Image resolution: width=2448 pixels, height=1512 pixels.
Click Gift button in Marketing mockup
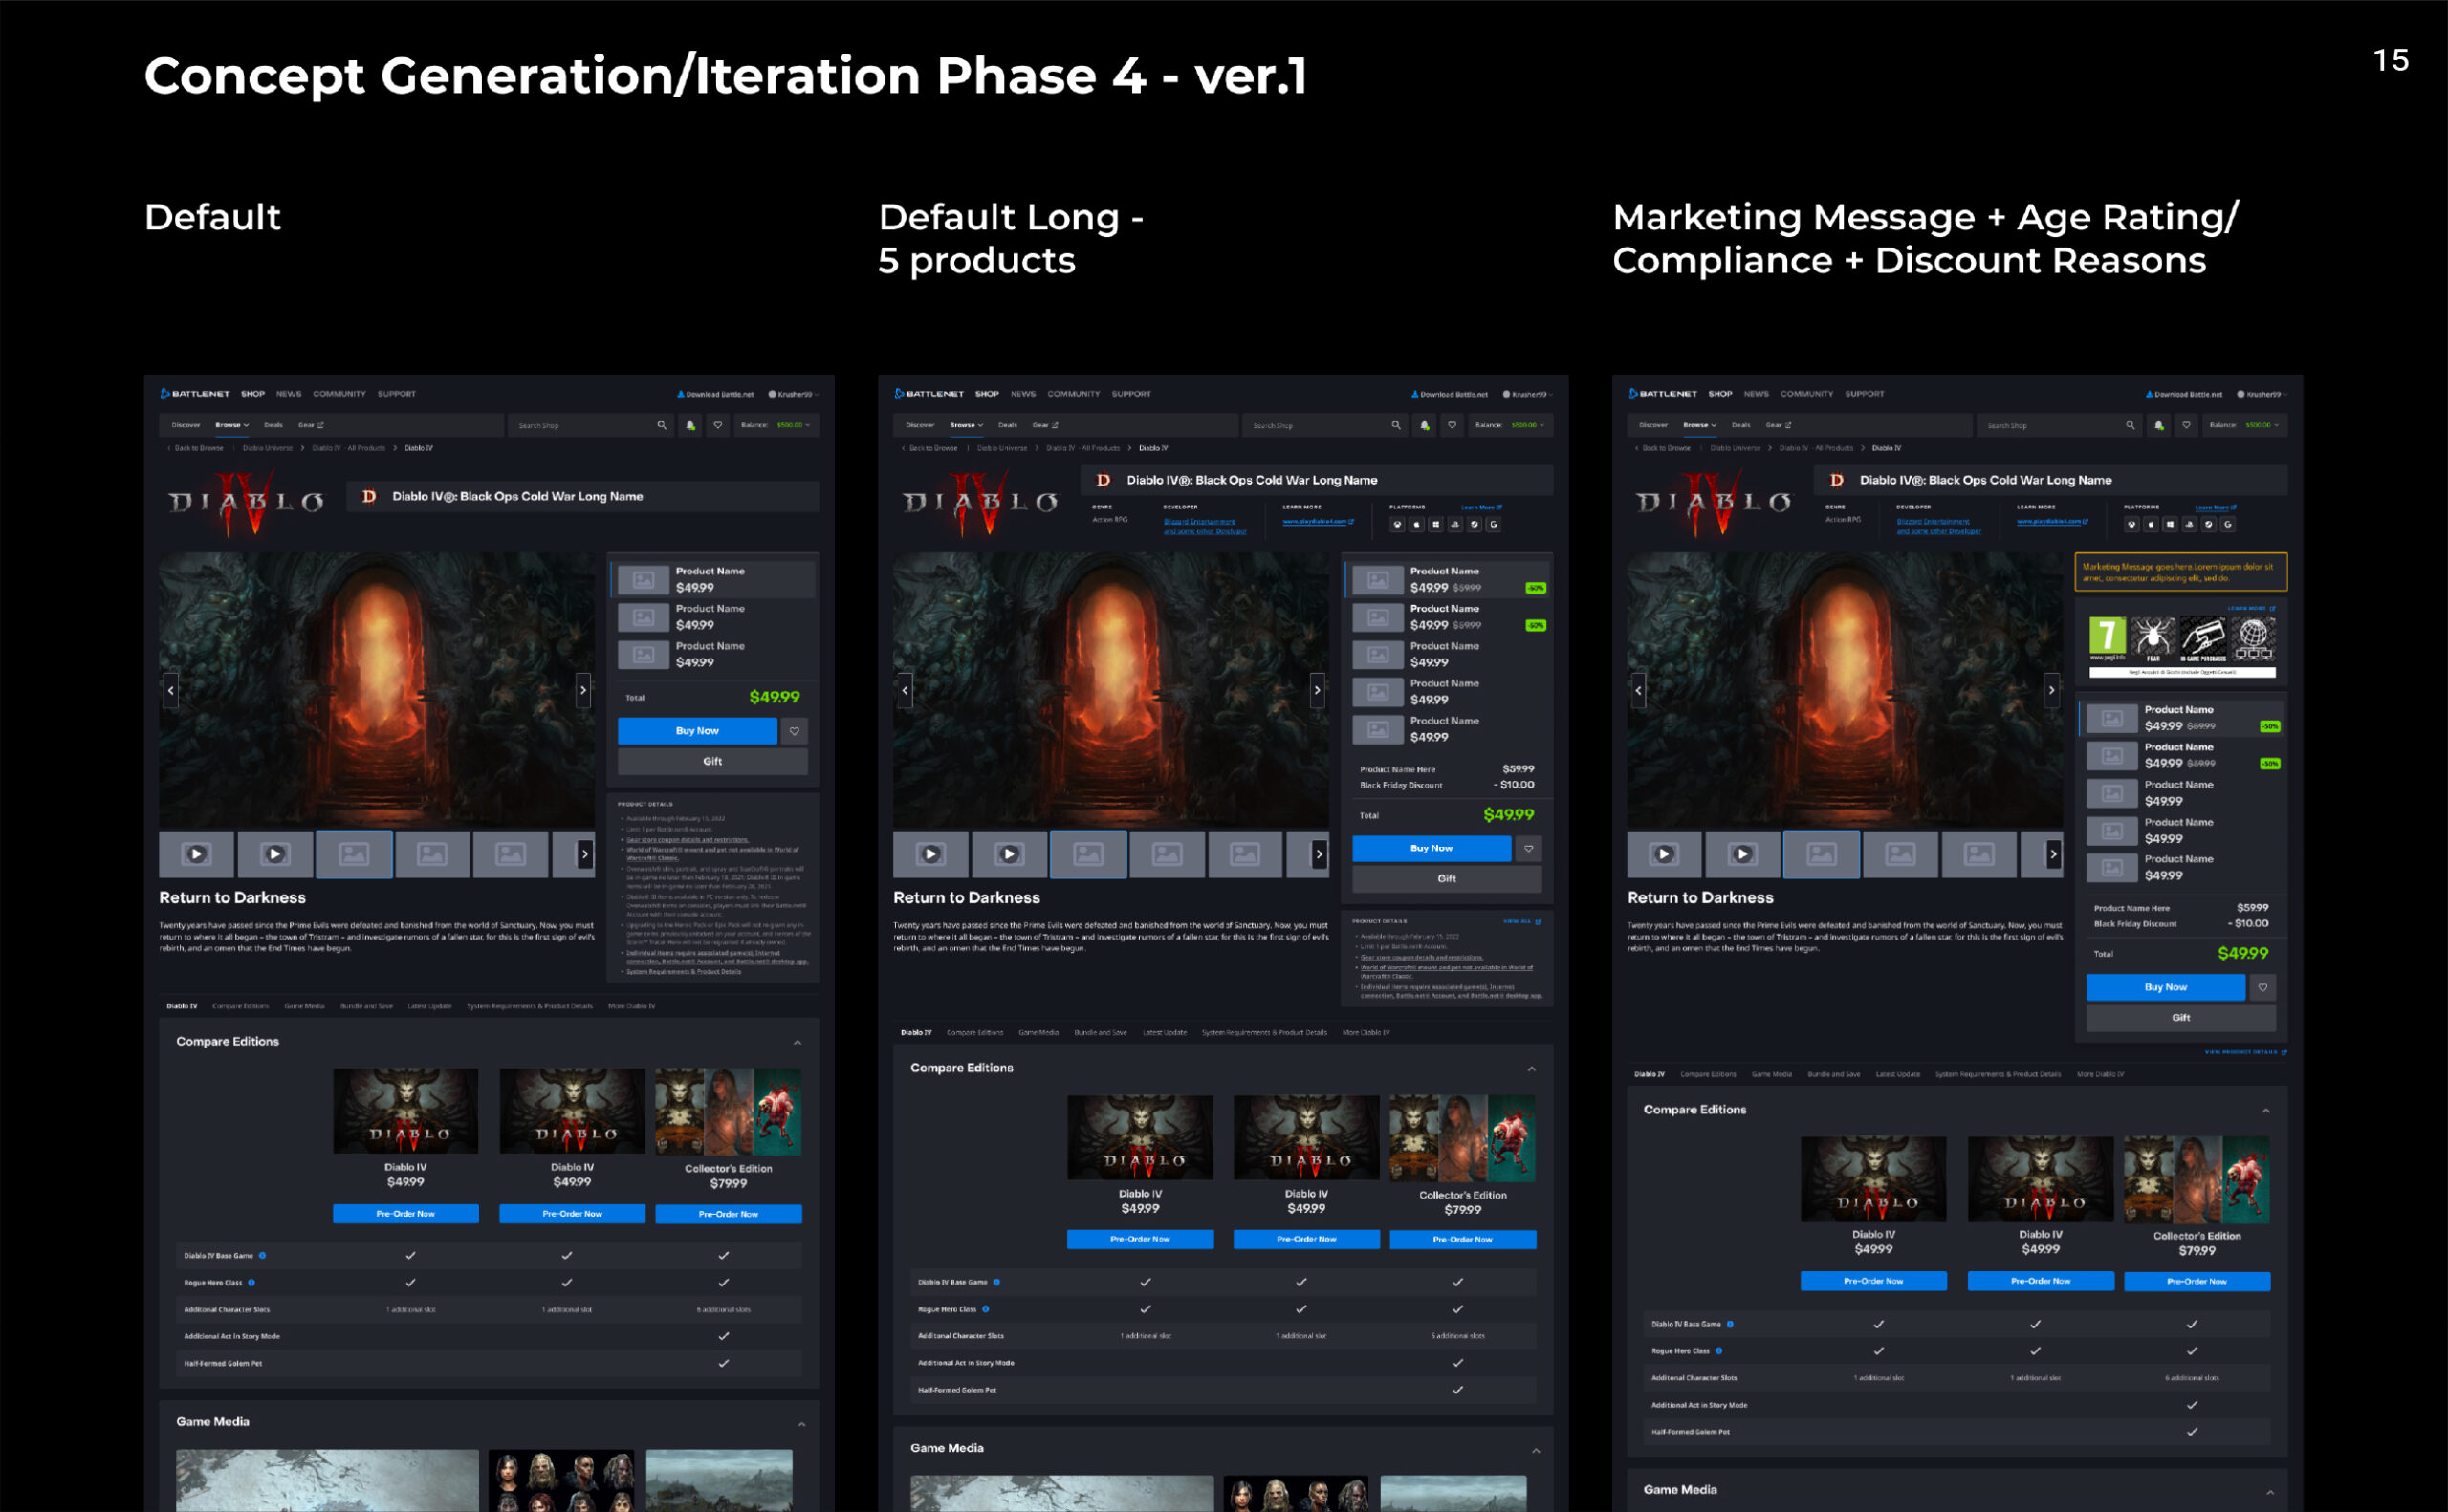pyautogui.click(x=2181, y=1017)
